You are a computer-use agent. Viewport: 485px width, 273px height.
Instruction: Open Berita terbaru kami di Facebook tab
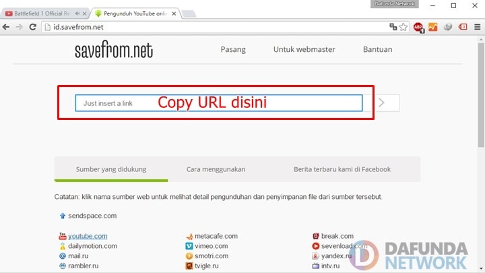tap(342, 169)
